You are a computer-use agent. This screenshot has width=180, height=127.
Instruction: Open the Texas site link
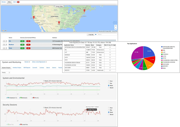click(x=10, y=48)
